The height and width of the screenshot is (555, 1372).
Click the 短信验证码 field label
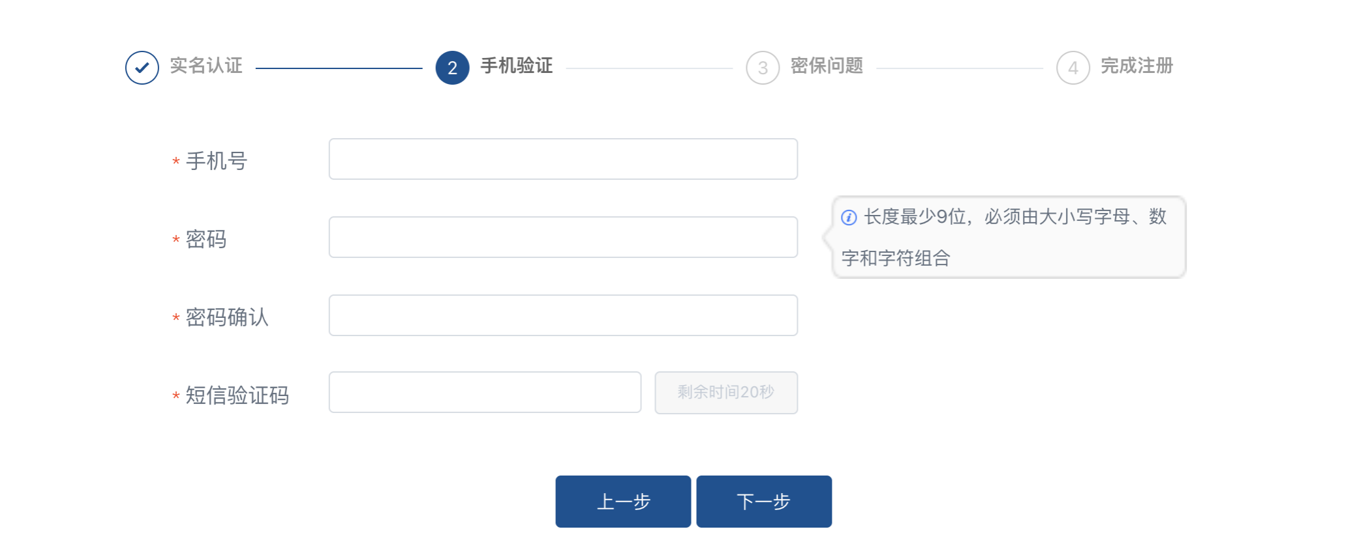pos(237,395)
